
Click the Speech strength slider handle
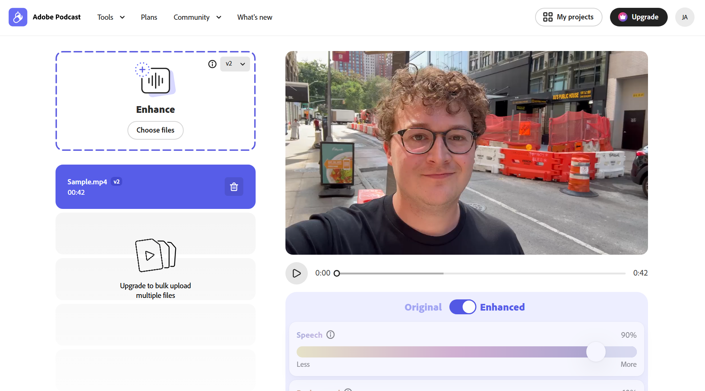pyautogui.click(x=596, y=352)
